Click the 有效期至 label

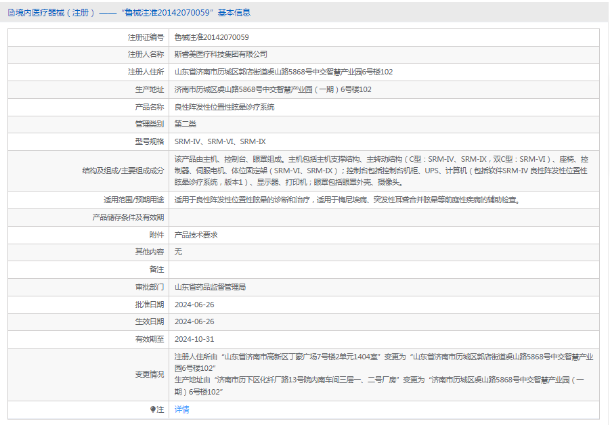pyautogui.click(x=150, y=339)
